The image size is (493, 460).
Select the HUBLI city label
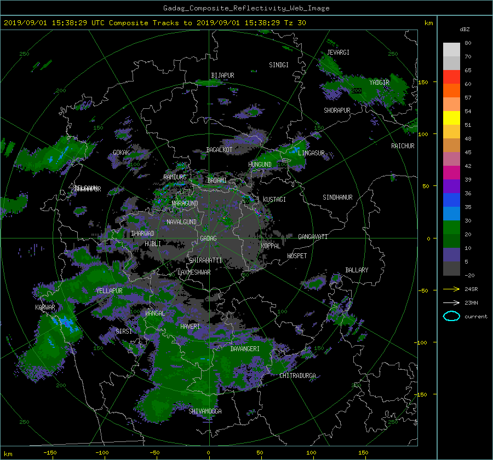click(x=153, y=244)
